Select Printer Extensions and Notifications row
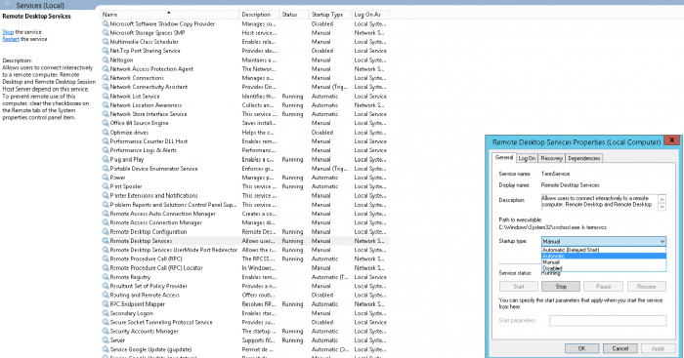 244,195
